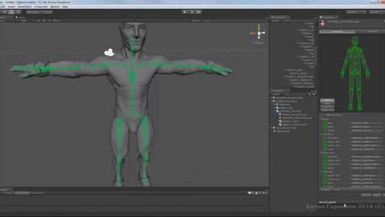The height and width of the screenshot is (217, 385).
Task: Click the Play button
Action: tap(185, 12)
